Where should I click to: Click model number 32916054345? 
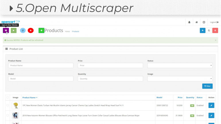pos(162,115)
